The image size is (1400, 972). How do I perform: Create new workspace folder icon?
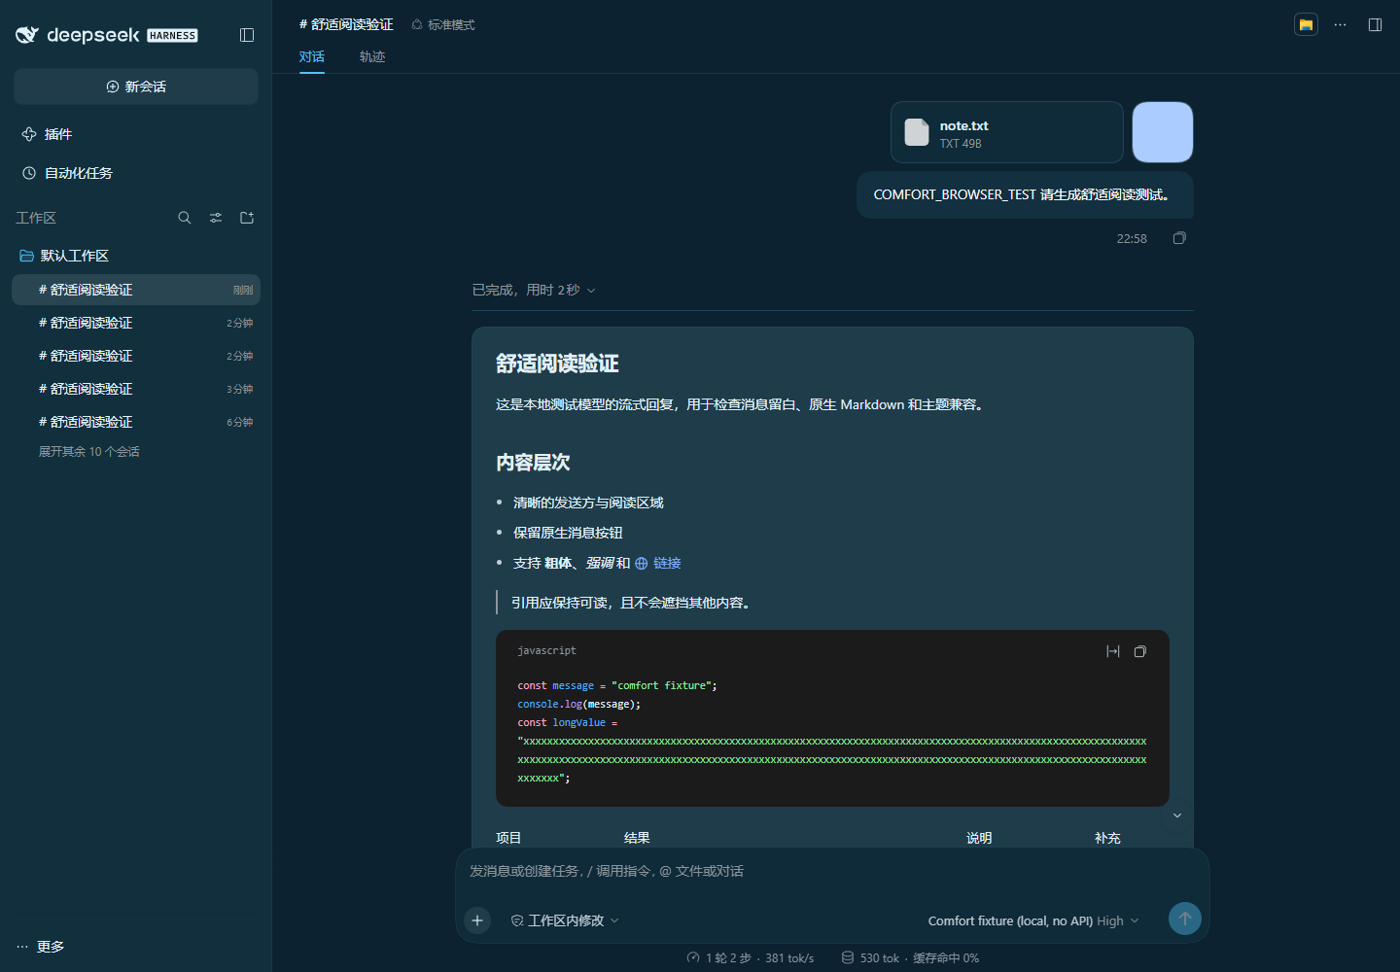pyautogui.click(x=247, y=218)
